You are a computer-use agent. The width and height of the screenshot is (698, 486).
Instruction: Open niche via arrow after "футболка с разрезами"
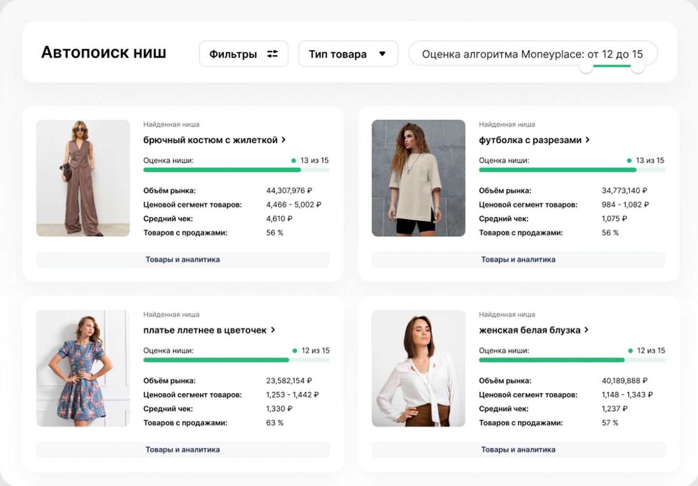(x=588, y=139)
